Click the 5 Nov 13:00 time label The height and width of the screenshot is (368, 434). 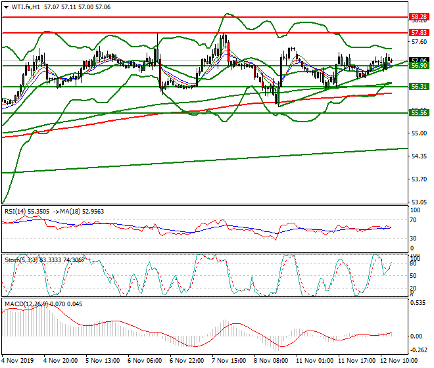coord(103,361)
